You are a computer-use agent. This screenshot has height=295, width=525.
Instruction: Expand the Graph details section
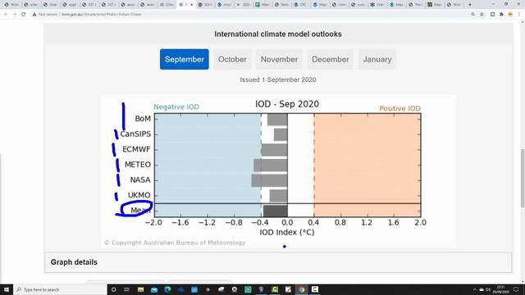pos(278,262)
